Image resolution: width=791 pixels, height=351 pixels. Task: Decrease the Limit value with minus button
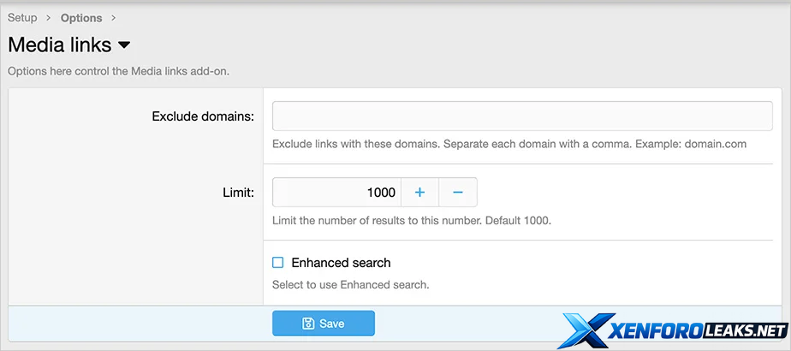click(x=458, y=193)
